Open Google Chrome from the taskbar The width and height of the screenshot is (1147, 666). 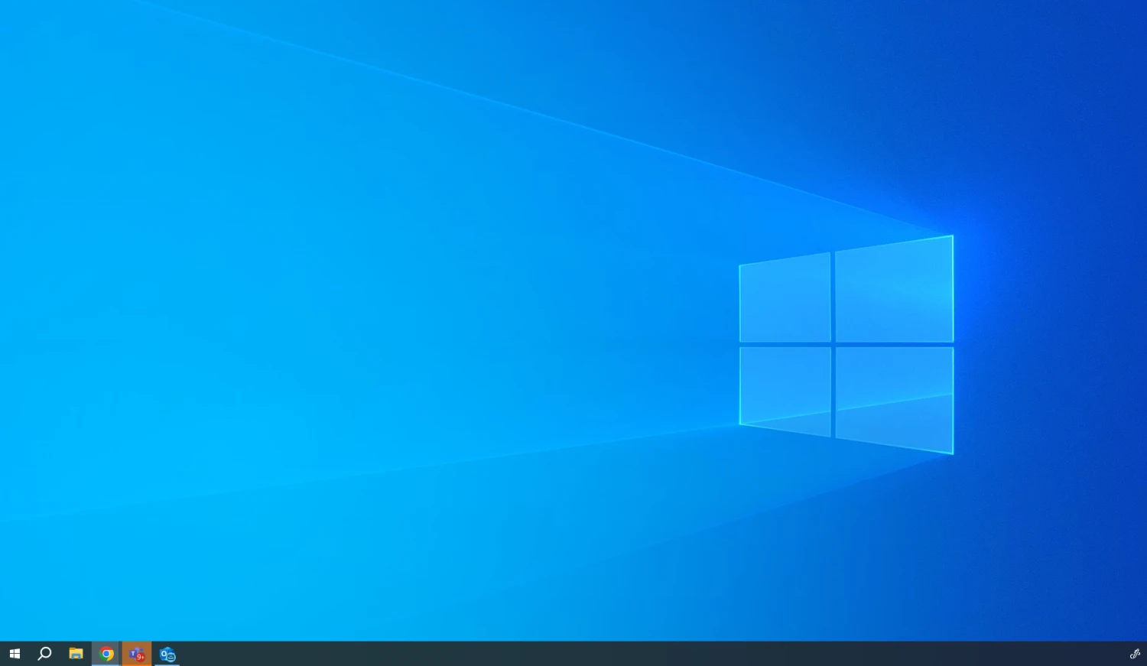(106, 654)
